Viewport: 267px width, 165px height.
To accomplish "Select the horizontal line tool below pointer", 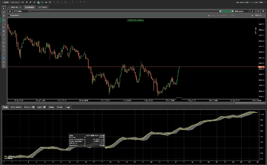I will [4, 12].
